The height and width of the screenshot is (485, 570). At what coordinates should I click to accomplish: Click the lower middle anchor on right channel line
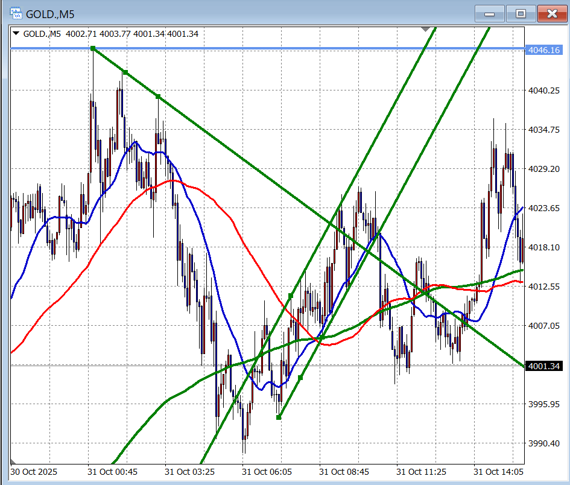tap(300, 378)
